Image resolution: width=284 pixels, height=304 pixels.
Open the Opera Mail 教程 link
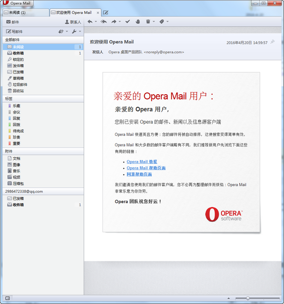(142, 161)
